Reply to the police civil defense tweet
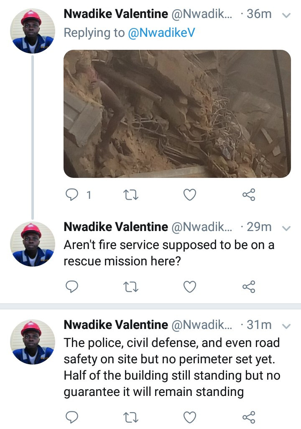The height and width of the screenshot is (429, 301). [72, 417]
